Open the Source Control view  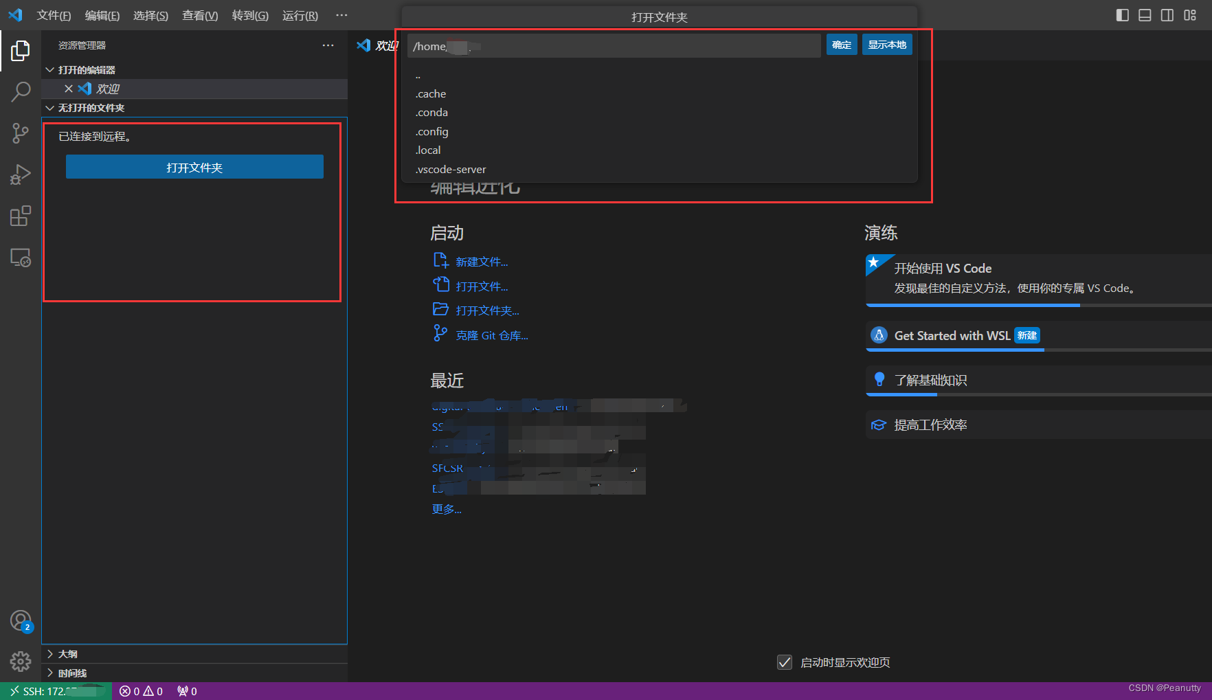tap(21, 133)
